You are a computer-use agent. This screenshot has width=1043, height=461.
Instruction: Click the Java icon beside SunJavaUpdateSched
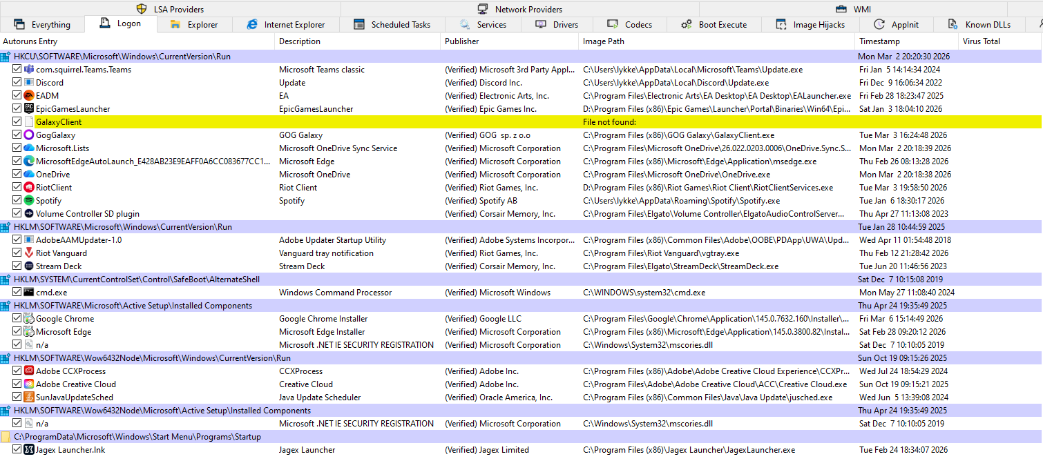(29, 398)
